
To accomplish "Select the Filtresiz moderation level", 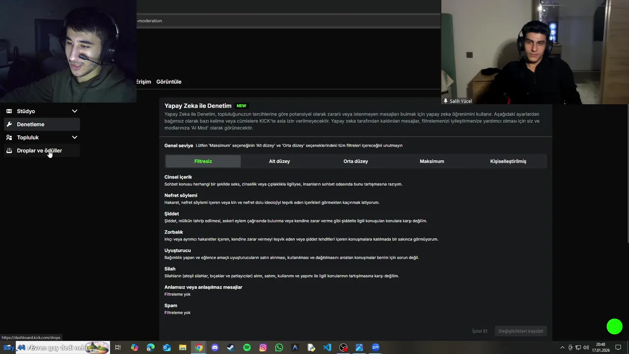I will coord(203,161).
